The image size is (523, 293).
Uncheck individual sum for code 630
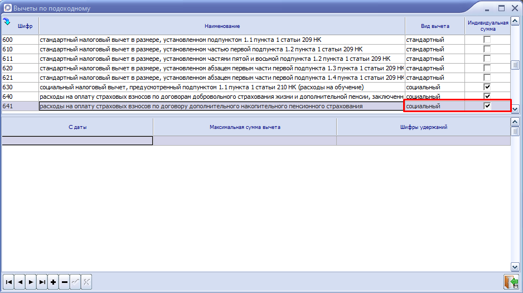(x=487, y=87)
